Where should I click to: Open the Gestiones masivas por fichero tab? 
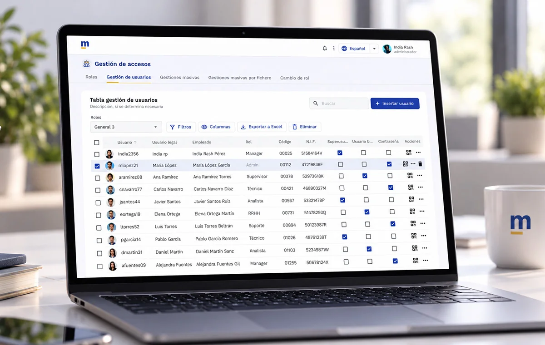click(240, 78)
